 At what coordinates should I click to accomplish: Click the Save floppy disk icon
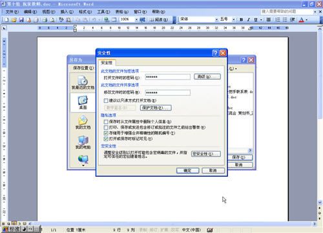pyautogui.click(x=21, y=20)
